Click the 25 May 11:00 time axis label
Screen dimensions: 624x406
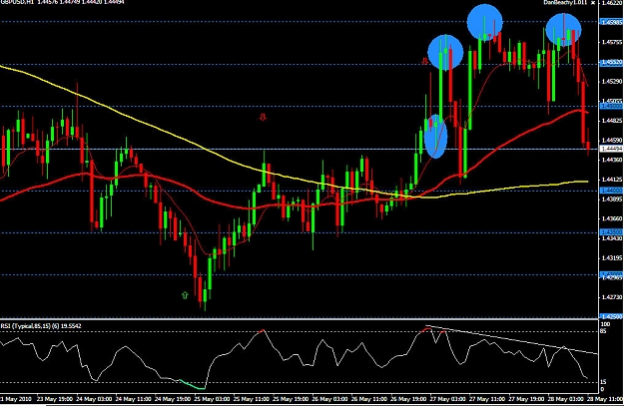(x=252, y=399)
